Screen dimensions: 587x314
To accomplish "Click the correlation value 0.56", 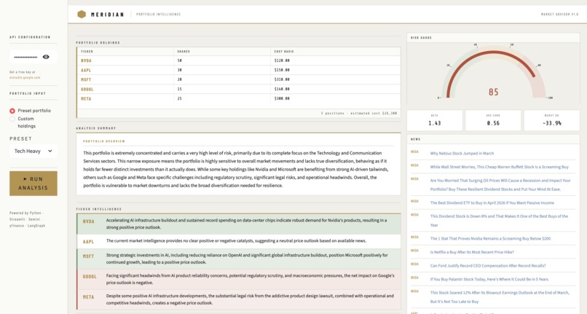I will coord(493,123).
